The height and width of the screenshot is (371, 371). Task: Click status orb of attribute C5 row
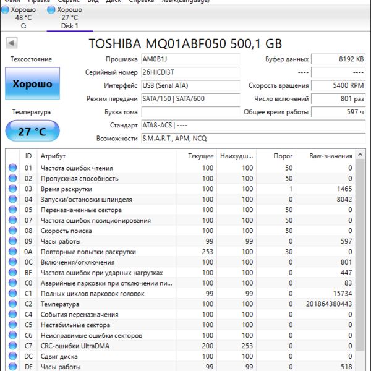click(13, 325)
